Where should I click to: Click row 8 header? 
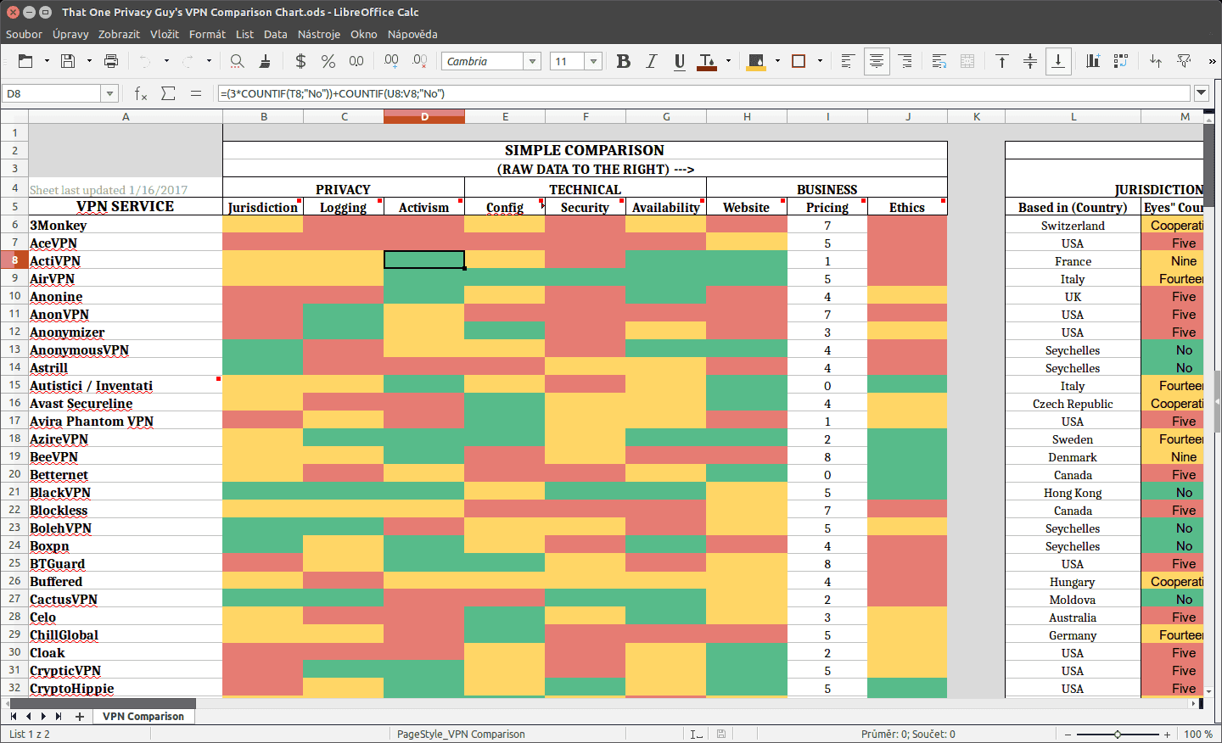(14, 260)
